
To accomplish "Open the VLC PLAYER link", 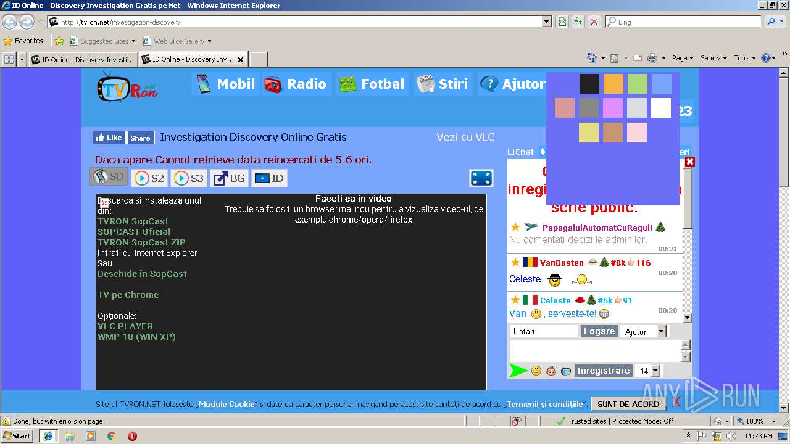I will coord(125,326).
